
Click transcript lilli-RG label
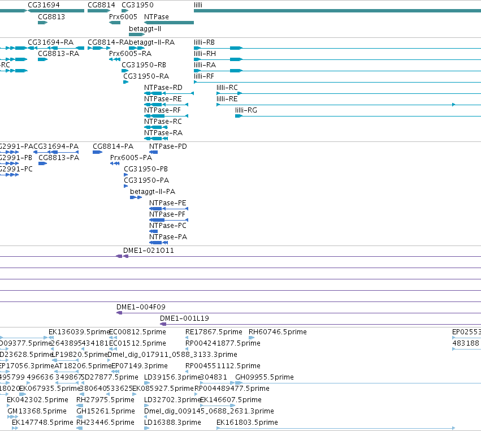(246, 110)
